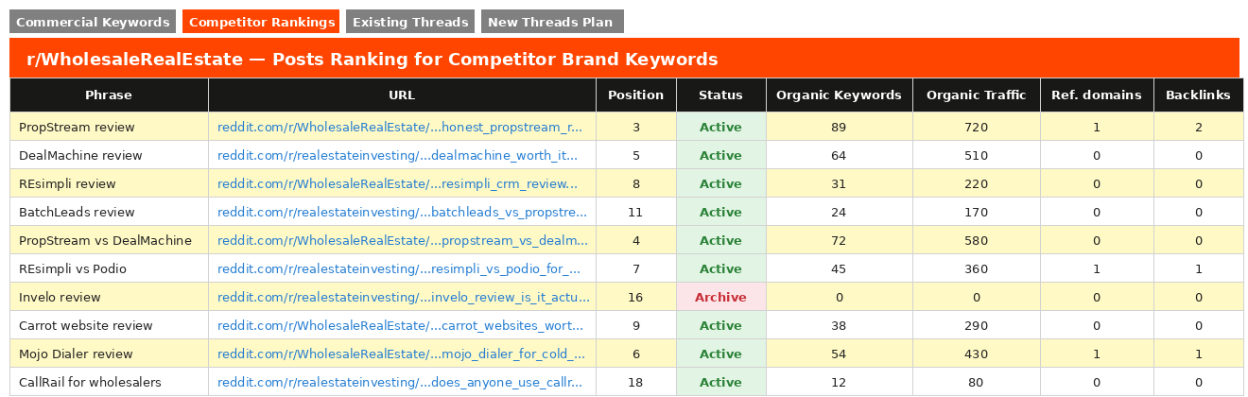Open the New Threads Plan tab
This screenshot has height=397, width=1248.
click(552, 22)
